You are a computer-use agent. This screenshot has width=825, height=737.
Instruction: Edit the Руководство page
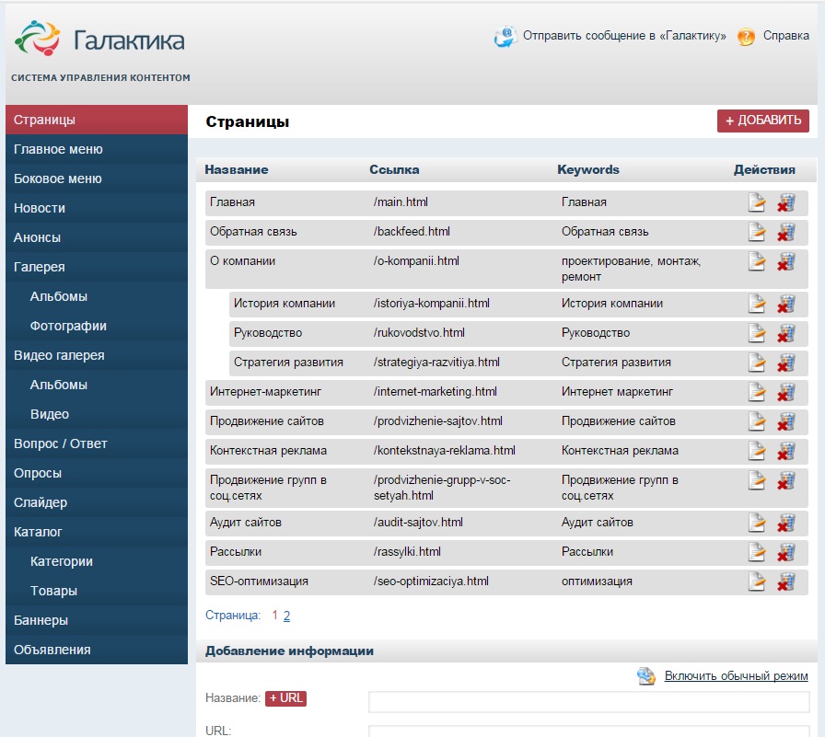point(757,333)
